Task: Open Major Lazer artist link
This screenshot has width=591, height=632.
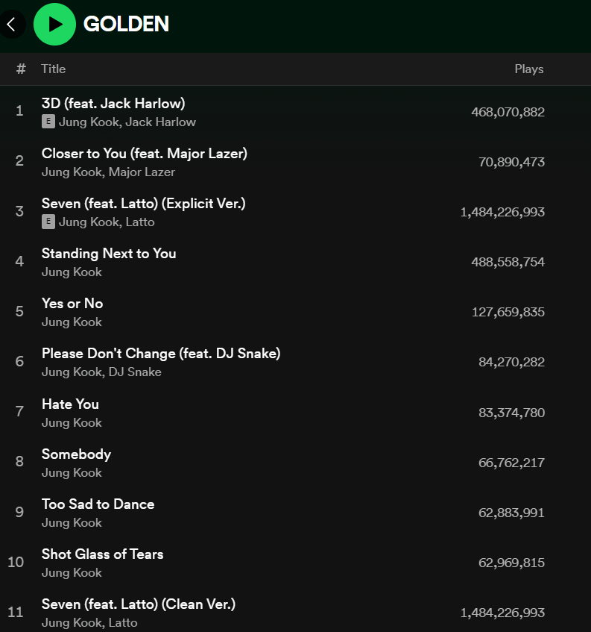Action: pyautogui.click(x=142, y=172)
